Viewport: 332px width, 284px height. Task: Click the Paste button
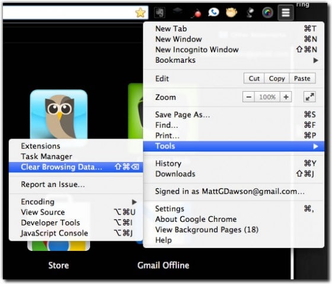[302, 78]
